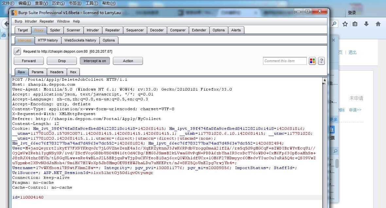Open the main Options tab
The image size is (386, 208).
click(x=219, y=30)
